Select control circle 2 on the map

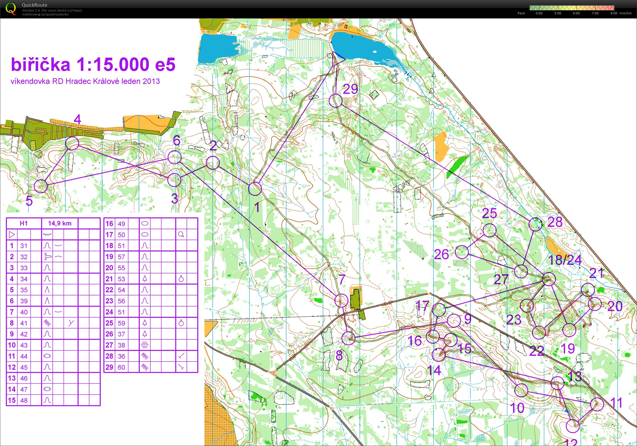point(213,163)
